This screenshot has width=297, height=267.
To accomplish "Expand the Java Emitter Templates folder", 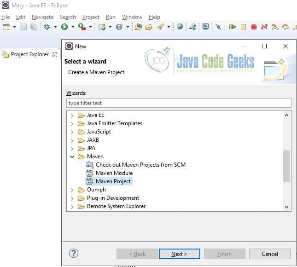I will click(x=72, y=124).
